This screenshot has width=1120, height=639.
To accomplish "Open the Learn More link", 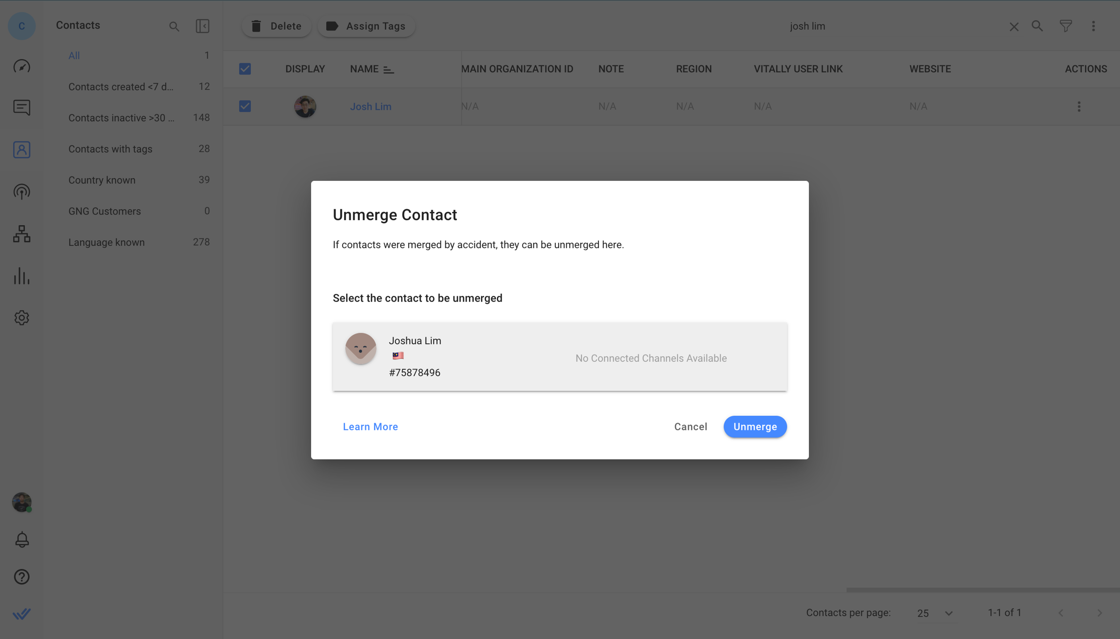I will pyautogui.click(x=370, y=426).
